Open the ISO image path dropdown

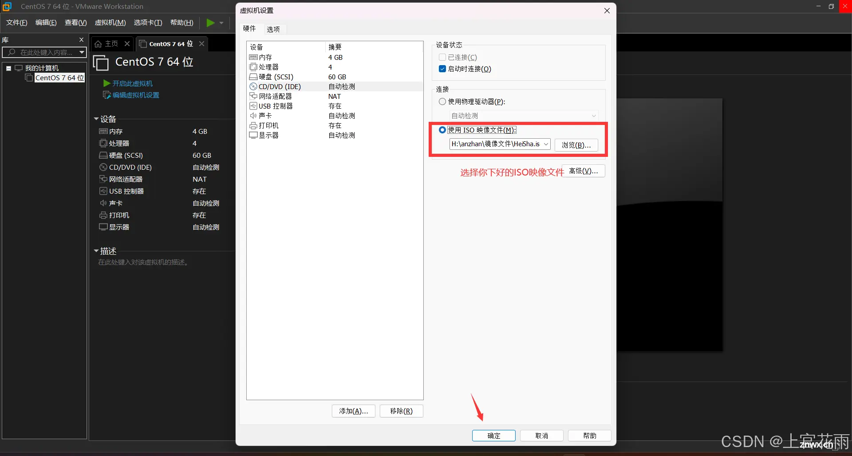coord(546,144)
